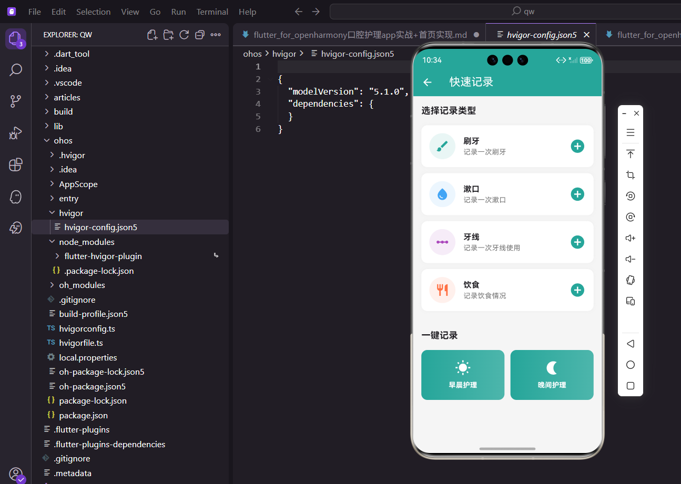Open the Extensions view
Image resolution: width=681 pixels, height=484 pixels.
point(16,165)
